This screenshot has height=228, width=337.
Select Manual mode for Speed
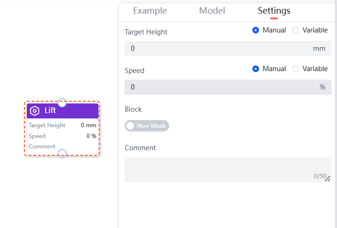pyautogui.click(x=256, y=69)
